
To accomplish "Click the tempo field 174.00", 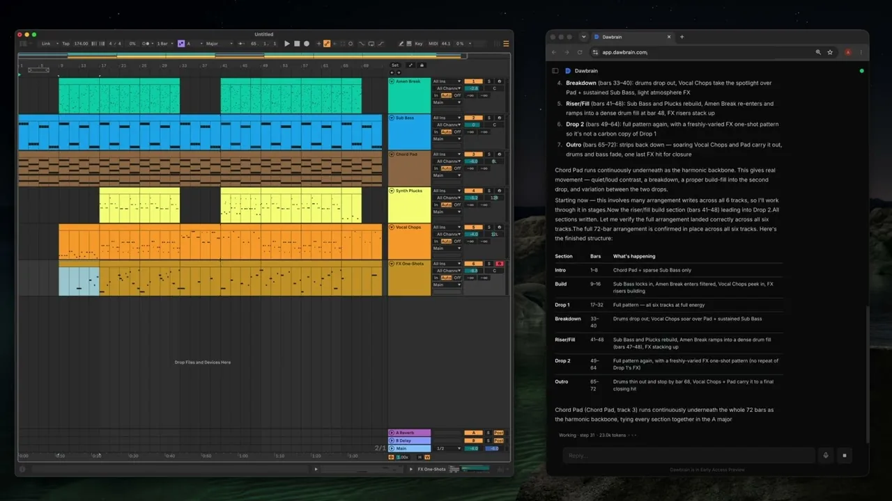I will click(81, 43).
